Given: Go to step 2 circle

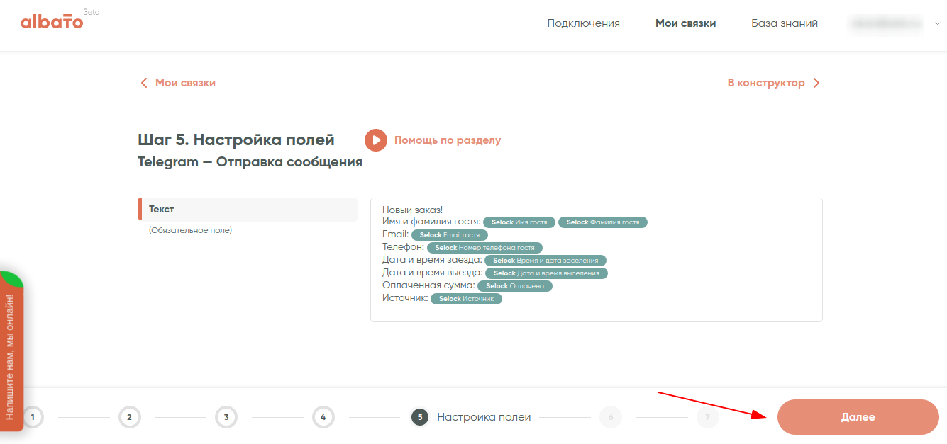Looking at the screenshot, I should (129, 418).
